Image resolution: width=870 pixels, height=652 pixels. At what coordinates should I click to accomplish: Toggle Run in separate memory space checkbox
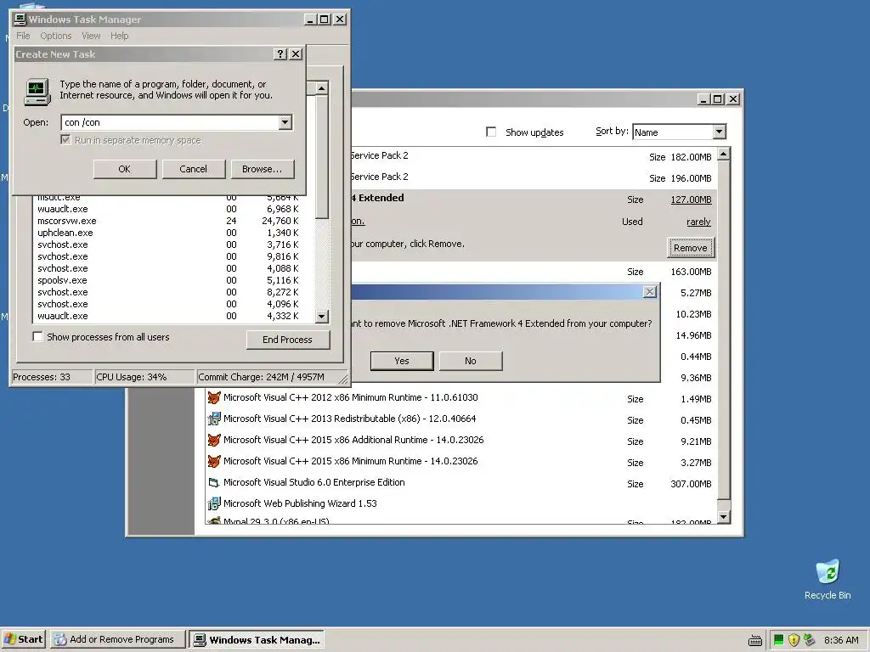[65, 140]
